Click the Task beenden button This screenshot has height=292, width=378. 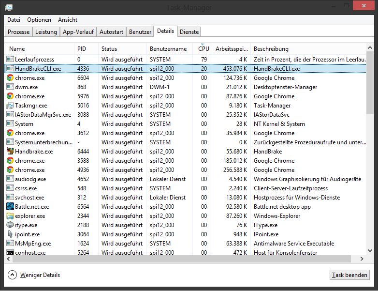click(x=349, y=275)
